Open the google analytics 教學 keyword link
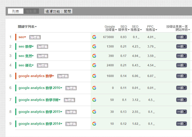The height and width of the screenshot is (137, 192). 36,76
